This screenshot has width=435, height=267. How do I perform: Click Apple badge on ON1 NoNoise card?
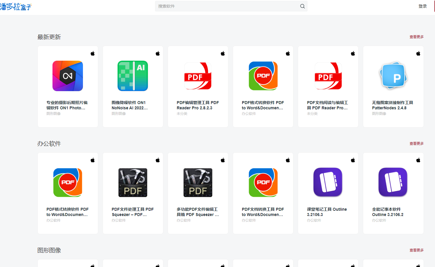pos(158,53)
